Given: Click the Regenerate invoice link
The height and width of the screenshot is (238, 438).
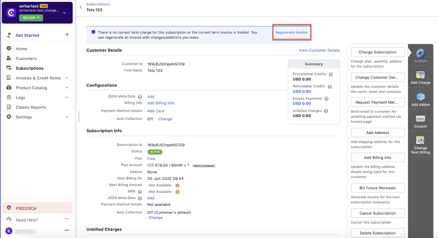Looking at the screenshot, I should [x=291, y=33].
